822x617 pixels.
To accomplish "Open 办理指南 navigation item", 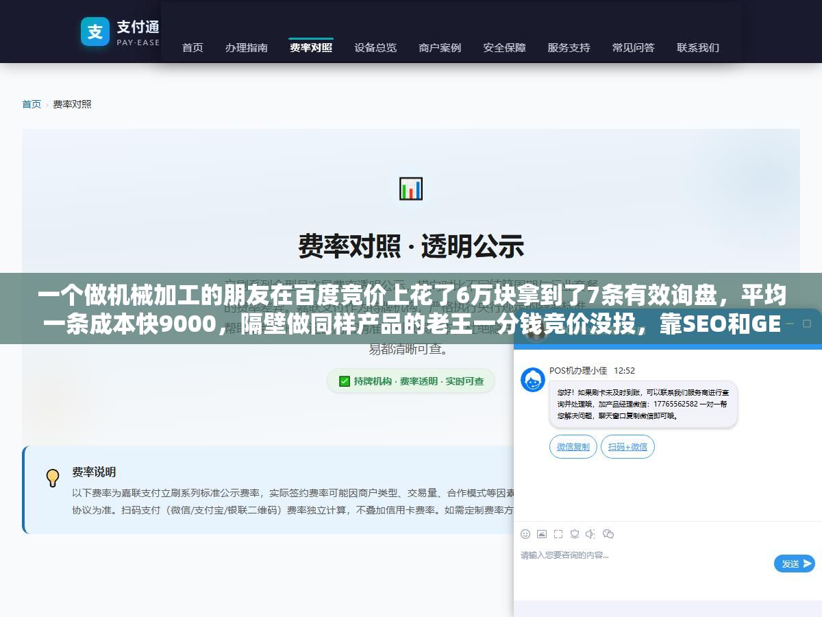I will click(247, 48).
